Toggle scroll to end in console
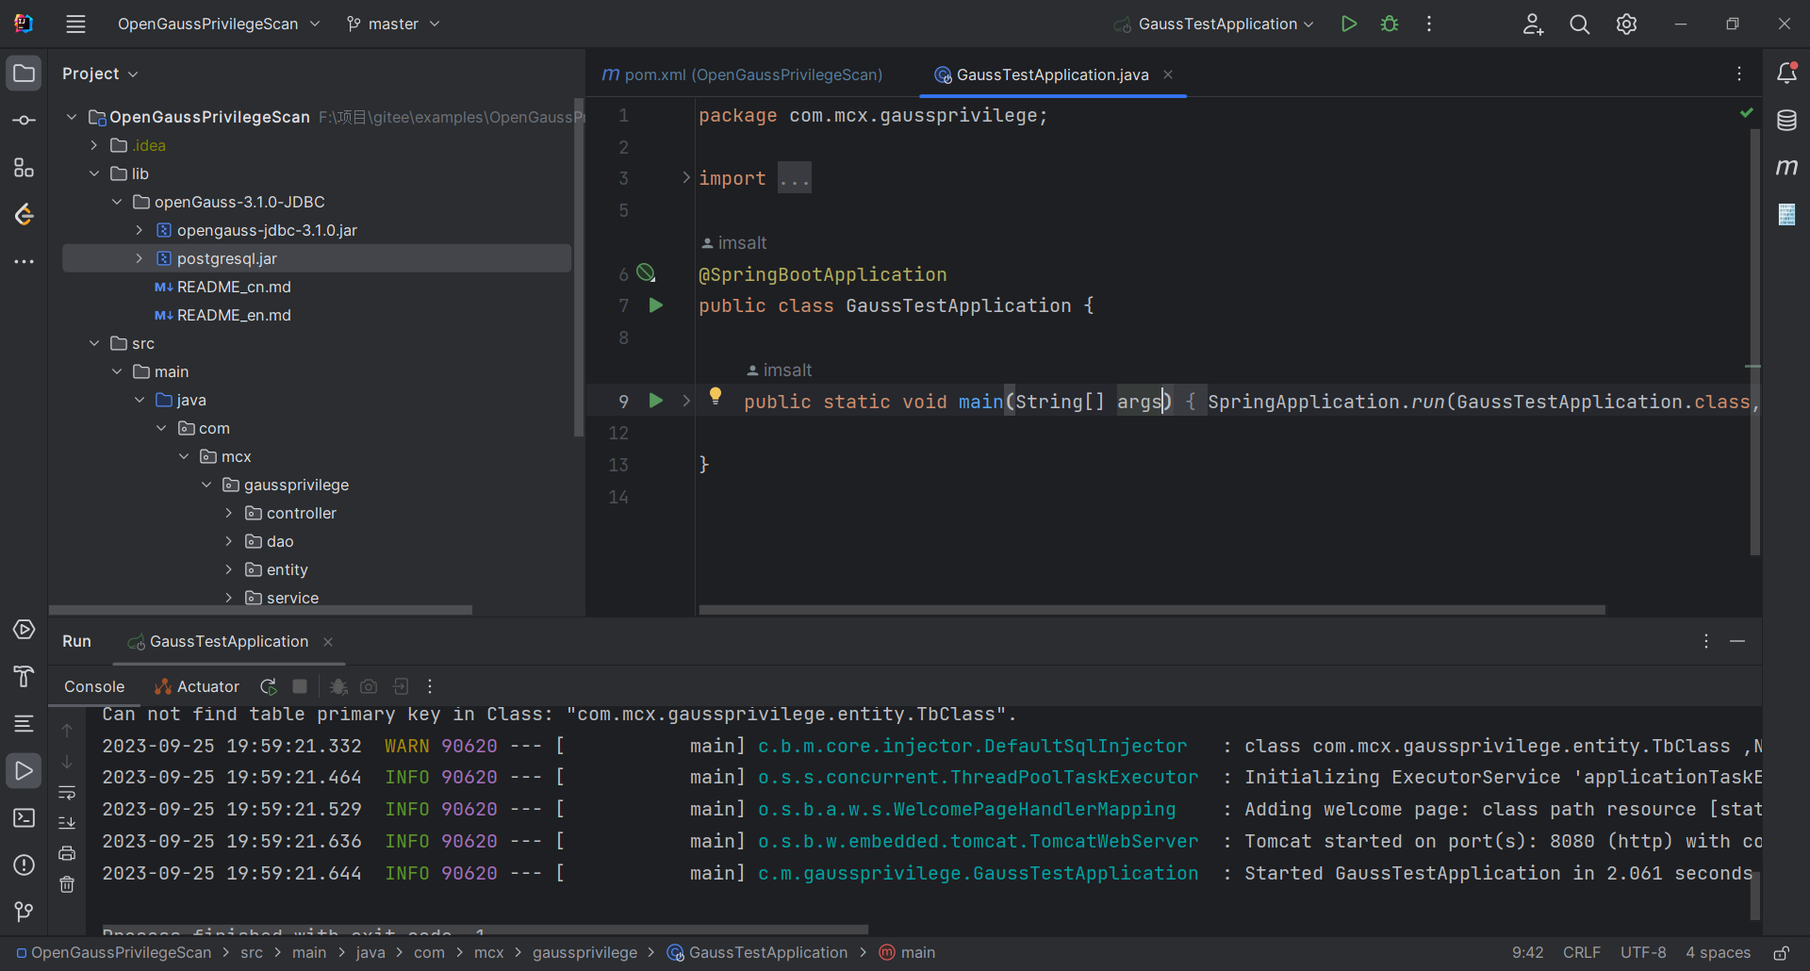Image resolution: width=1810 pixels, height=971 pixels. (67, 823)
